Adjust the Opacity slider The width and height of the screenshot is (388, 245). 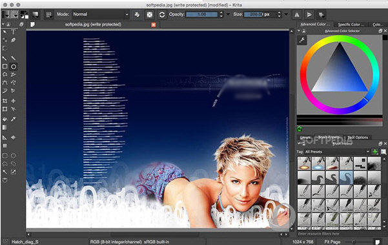(x=202, y=14)
